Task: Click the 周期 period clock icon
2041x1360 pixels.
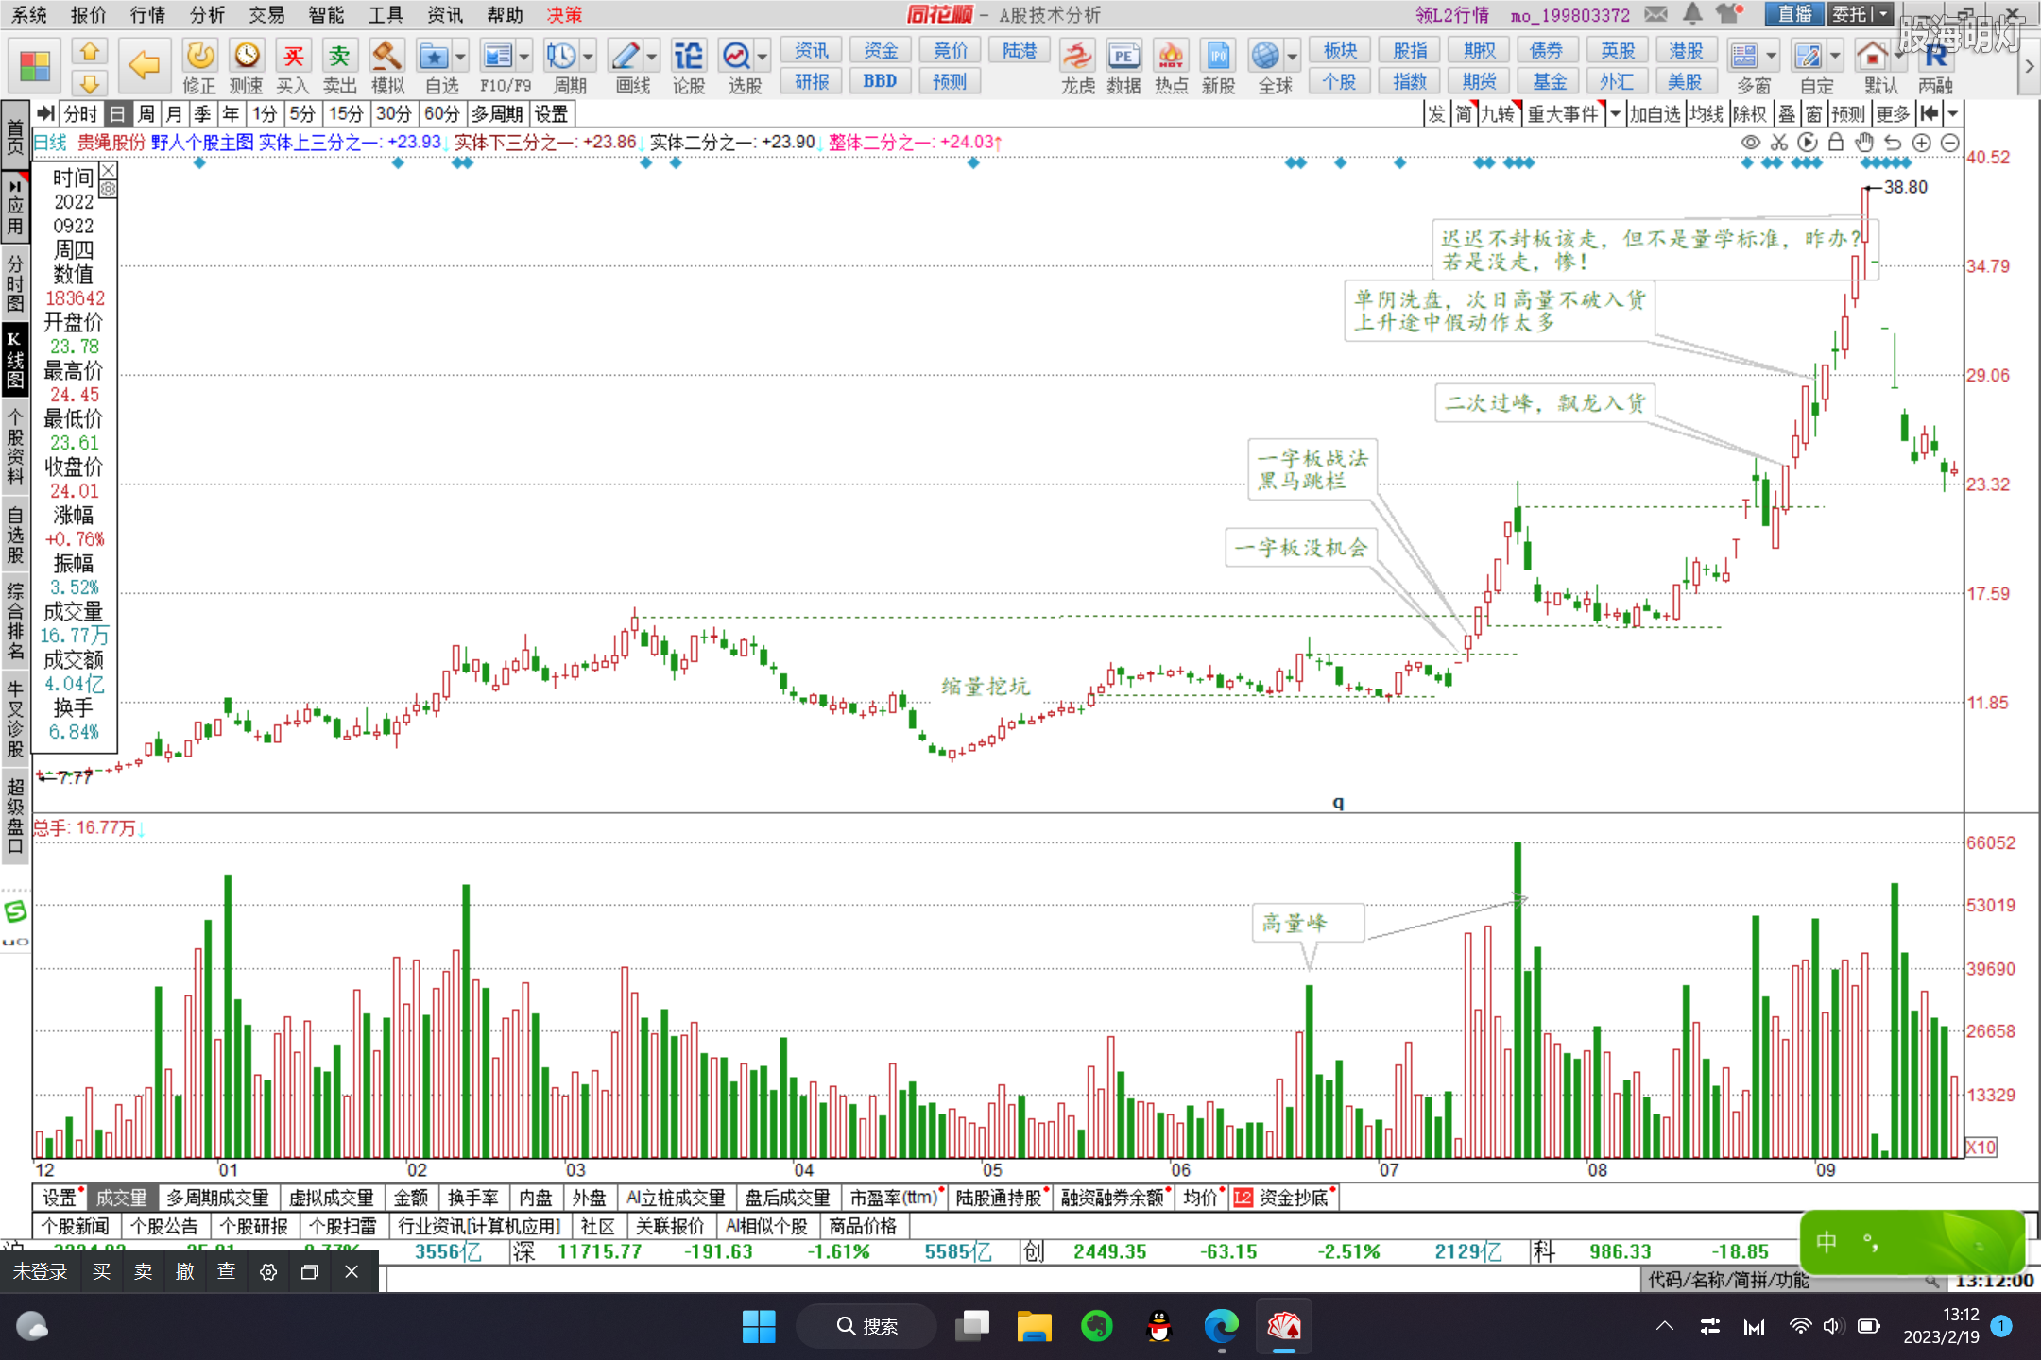Action: tap(561, 57)
